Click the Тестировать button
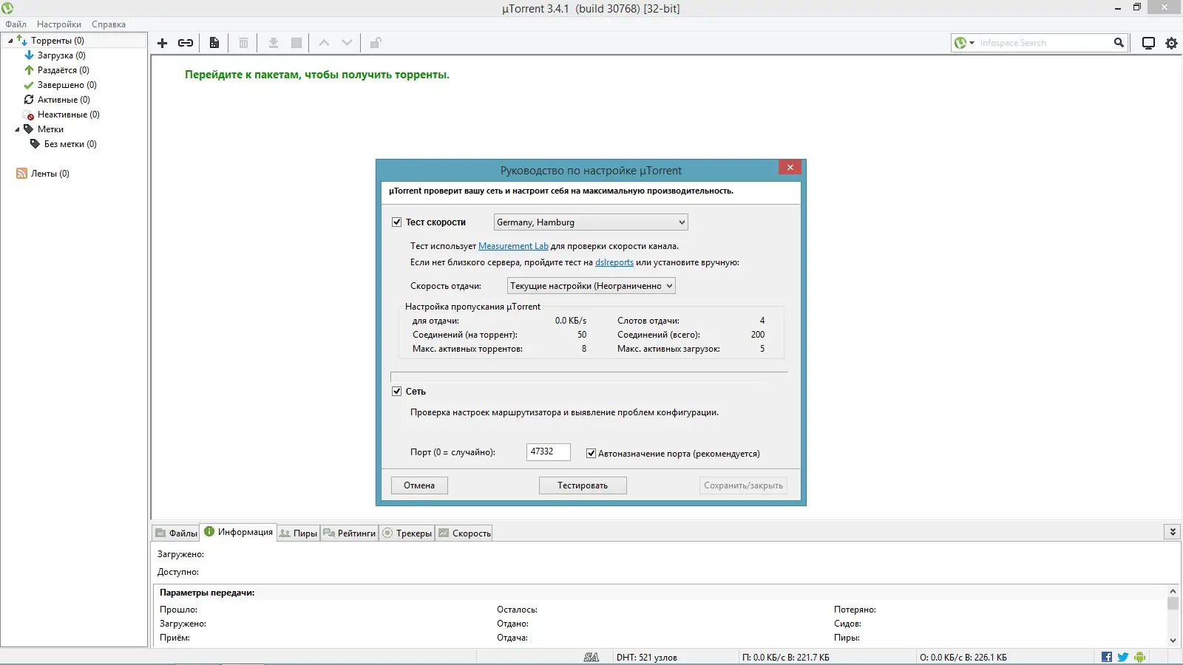 click(x=583, y=485)
